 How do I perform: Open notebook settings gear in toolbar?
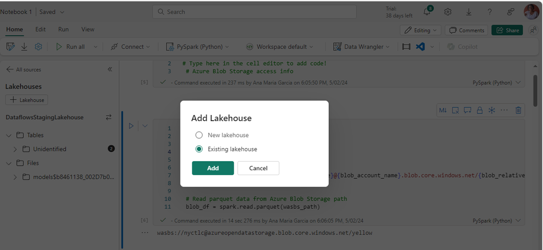click(x=38, y=47)
